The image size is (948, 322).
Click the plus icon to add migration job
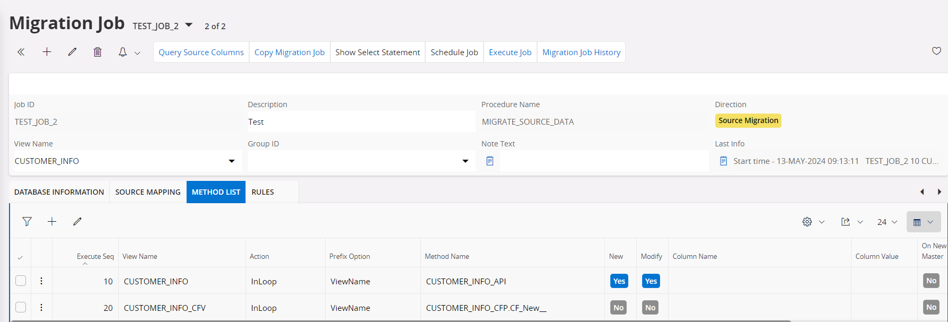point(47,52)
